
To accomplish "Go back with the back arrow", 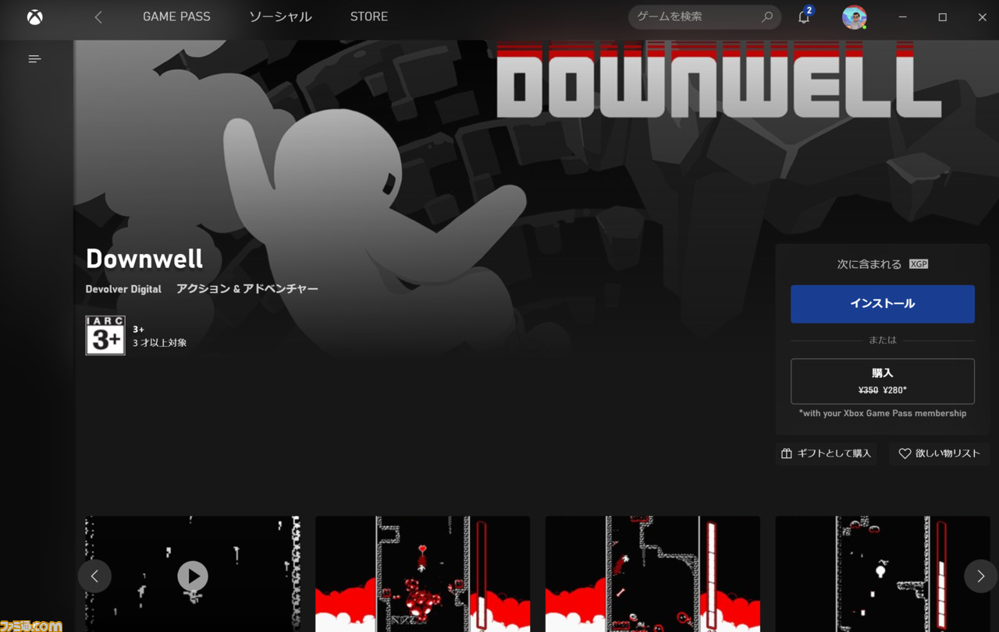I will (x=98, y=17).
